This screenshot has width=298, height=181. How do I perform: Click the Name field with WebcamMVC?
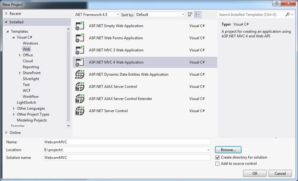coord(127,142)
